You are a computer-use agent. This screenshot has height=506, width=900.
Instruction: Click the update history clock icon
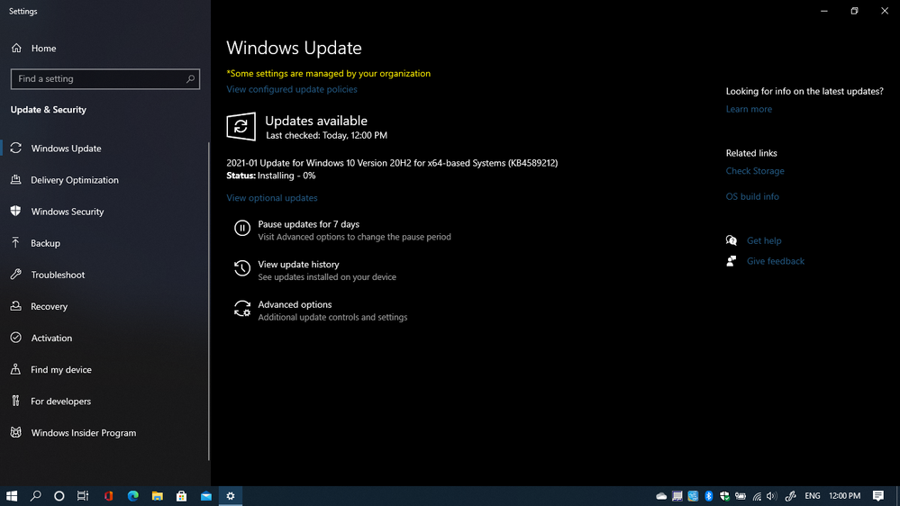(x=242, y=268)
